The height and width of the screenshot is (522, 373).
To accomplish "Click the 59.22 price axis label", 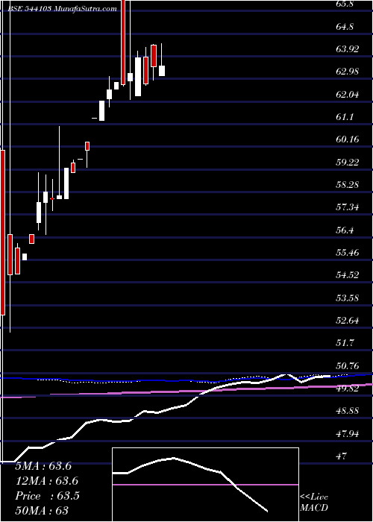I will coord(348,162).
